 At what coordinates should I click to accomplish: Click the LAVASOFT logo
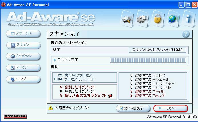click(x=15, y=117)
